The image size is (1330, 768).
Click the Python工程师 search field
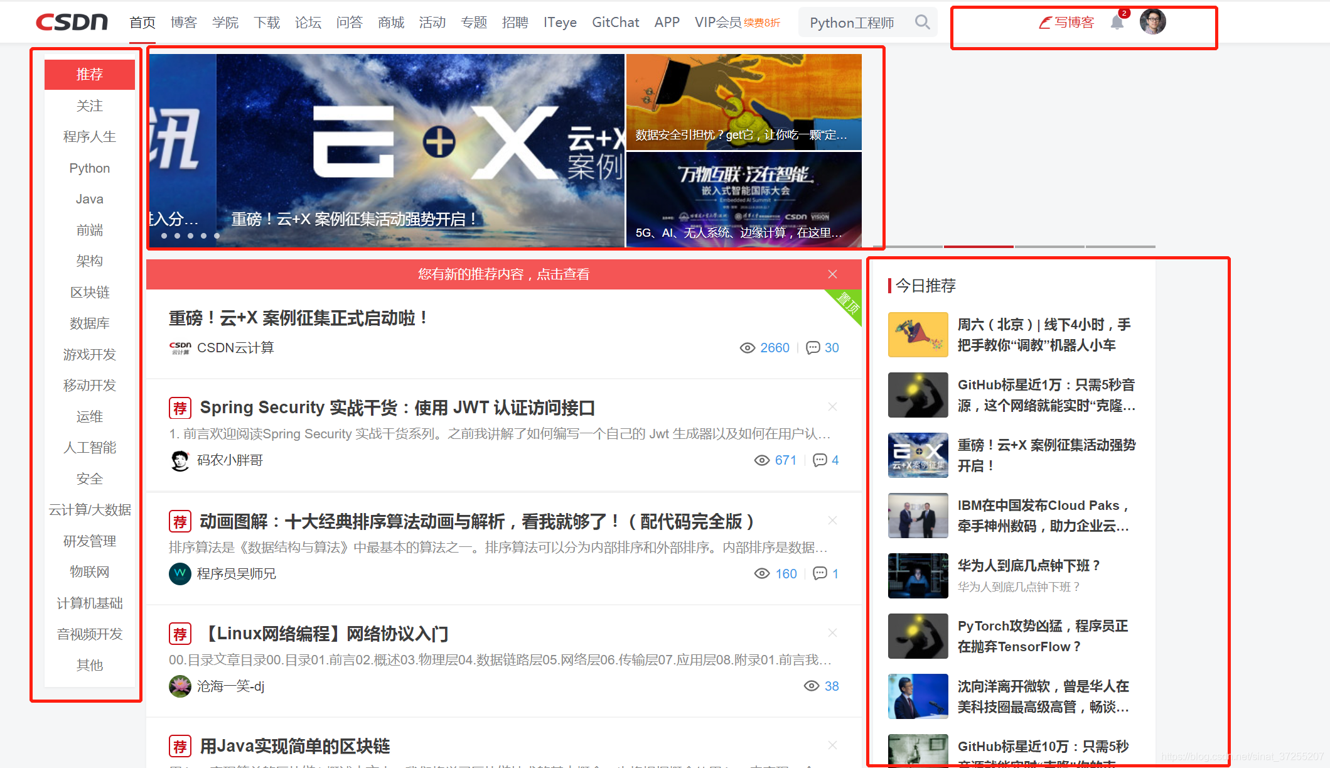(x=852, y=23)
